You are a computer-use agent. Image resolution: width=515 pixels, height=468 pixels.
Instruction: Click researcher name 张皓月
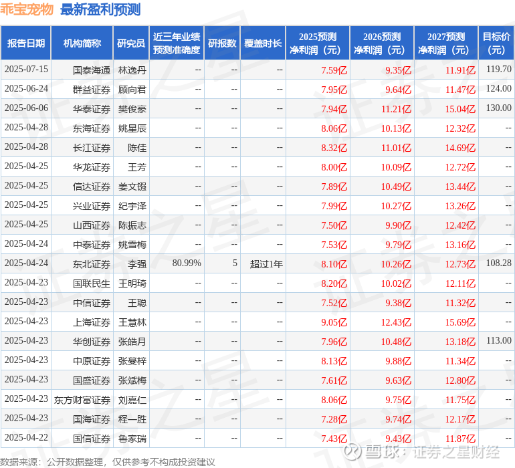[132, 341]
